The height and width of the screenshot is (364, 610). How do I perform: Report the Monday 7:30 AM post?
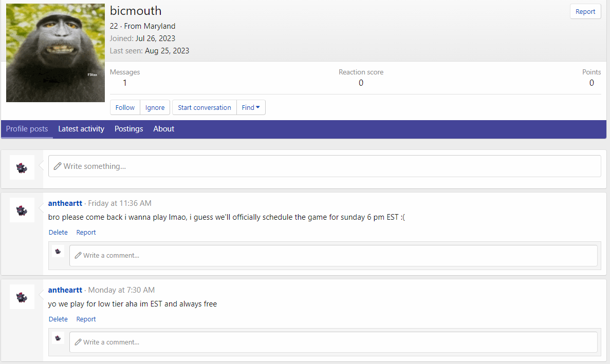click(x=86, y=319)
